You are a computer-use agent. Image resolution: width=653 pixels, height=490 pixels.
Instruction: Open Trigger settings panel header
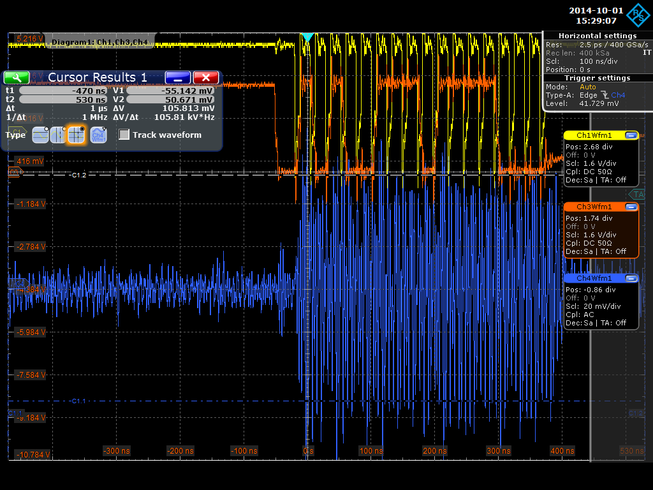click(x=597, y=78)
